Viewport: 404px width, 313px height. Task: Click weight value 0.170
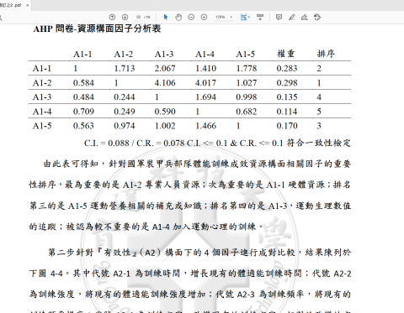coord(287,126)
